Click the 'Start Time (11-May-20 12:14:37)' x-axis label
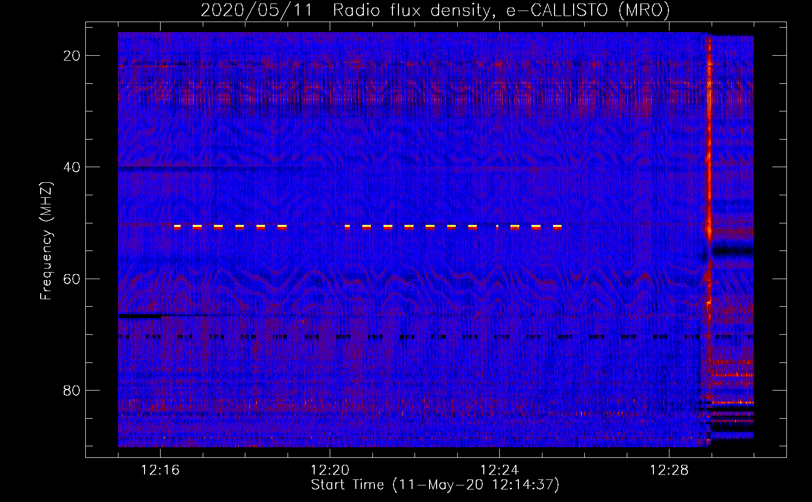Screen dimensions: 812x502 [x=435, y=485]
